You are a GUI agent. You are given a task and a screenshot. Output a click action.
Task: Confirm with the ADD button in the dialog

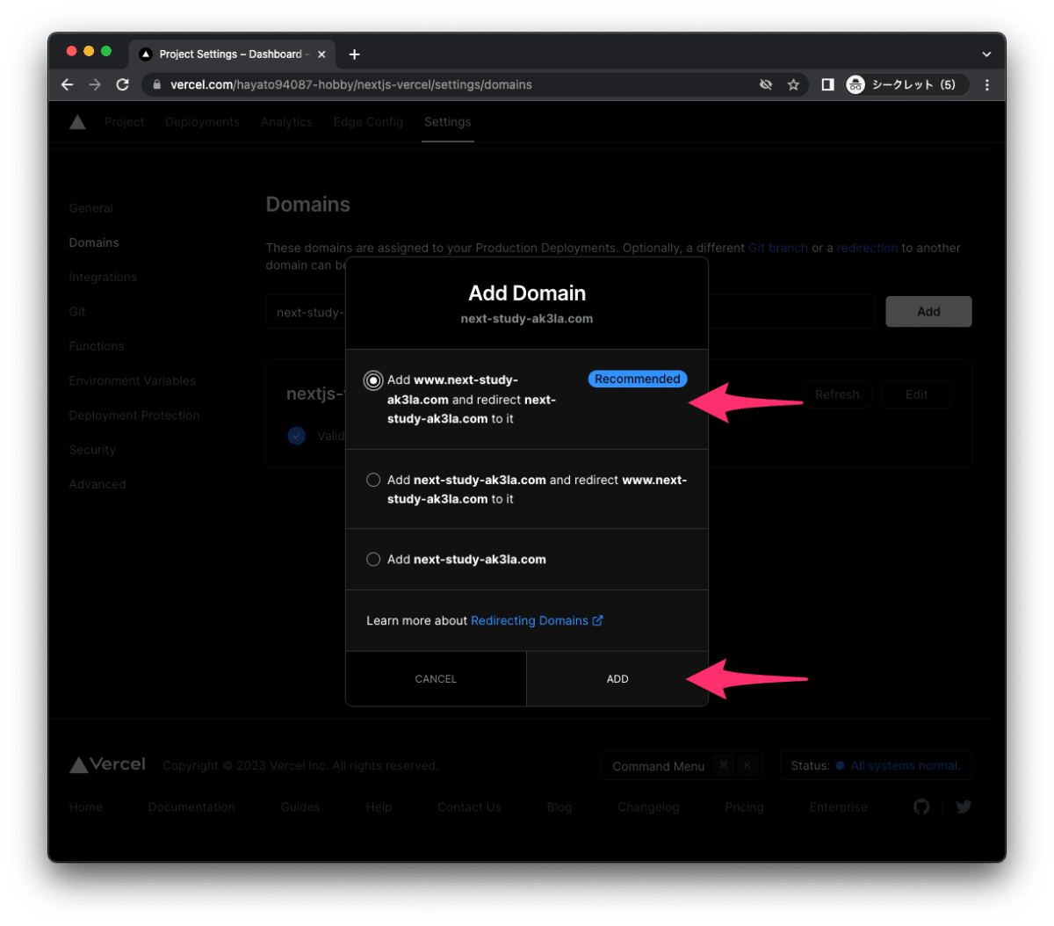pyautogui.click(x=617, y=678)
